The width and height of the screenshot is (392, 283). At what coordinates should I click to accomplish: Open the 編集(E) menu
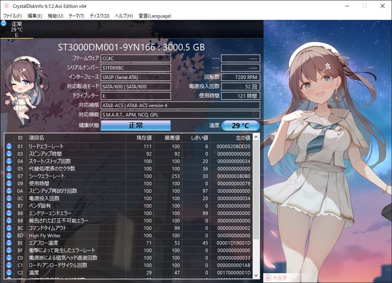pyautogui.click(x=34, y=16)
